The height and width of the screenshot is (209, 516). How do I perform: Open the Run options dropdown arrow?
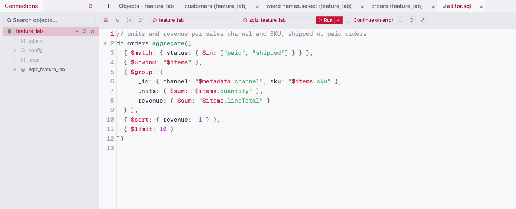pyautogui.click(x=338, y=20)
